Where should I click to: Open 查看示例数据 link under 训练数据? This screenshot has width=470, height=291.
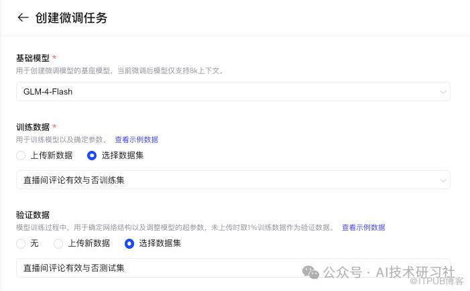point(136,139)
